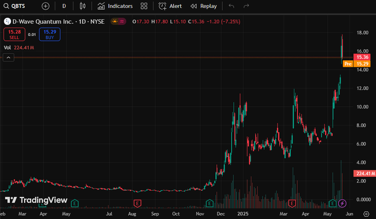
Task: Open the D time interval dropdown
Action: (64, 6)
